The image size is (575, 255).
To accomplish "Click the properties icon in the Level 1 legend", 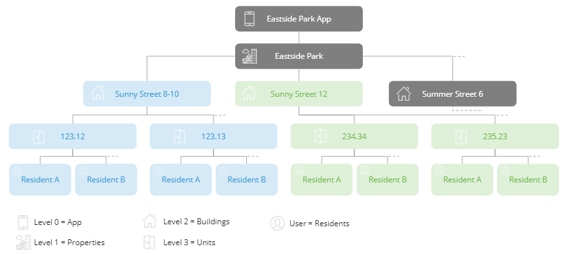I will click(x=23, y=242).
